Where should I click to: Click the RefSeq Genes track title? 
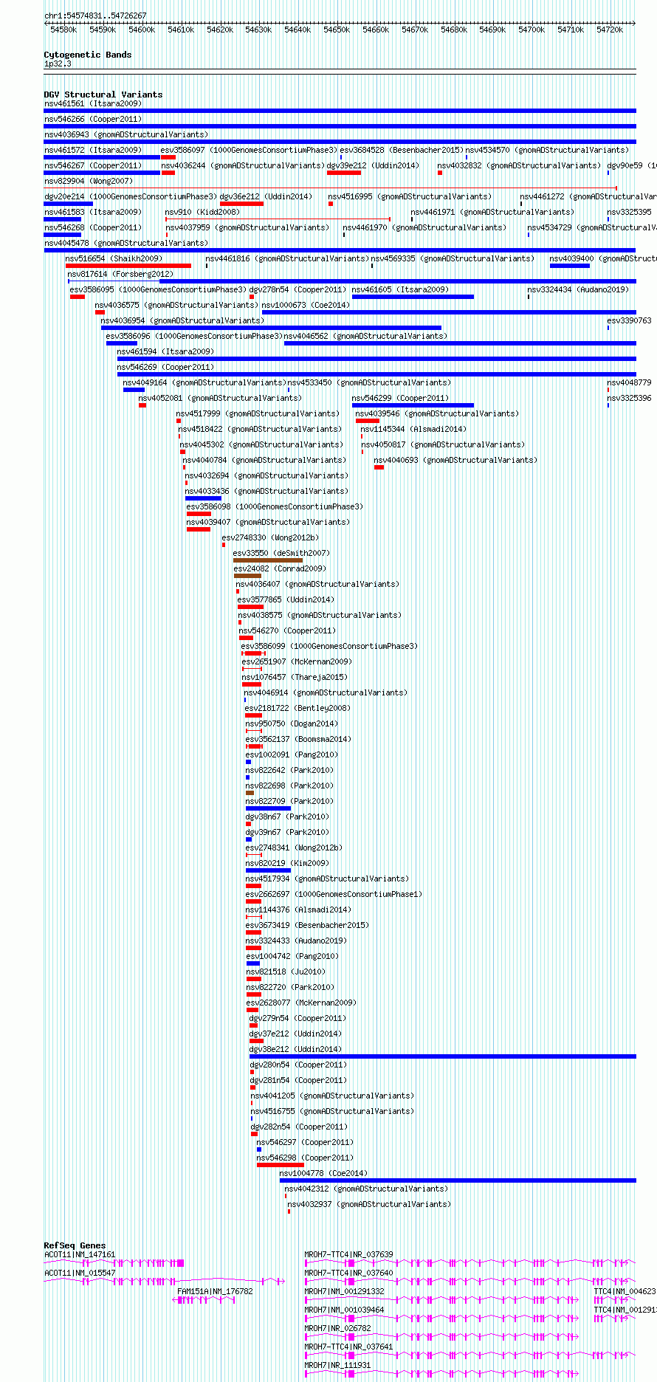(75, 1245)
